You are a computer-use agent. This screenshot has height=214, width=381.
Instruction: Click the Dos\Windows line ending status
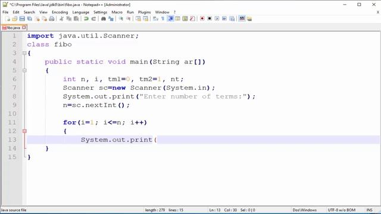pos(304,210)
